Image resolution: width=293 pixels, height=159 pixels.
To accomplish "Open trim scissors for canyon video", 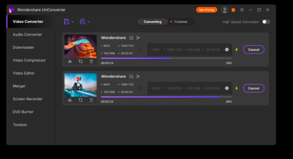I will [70, 62].
